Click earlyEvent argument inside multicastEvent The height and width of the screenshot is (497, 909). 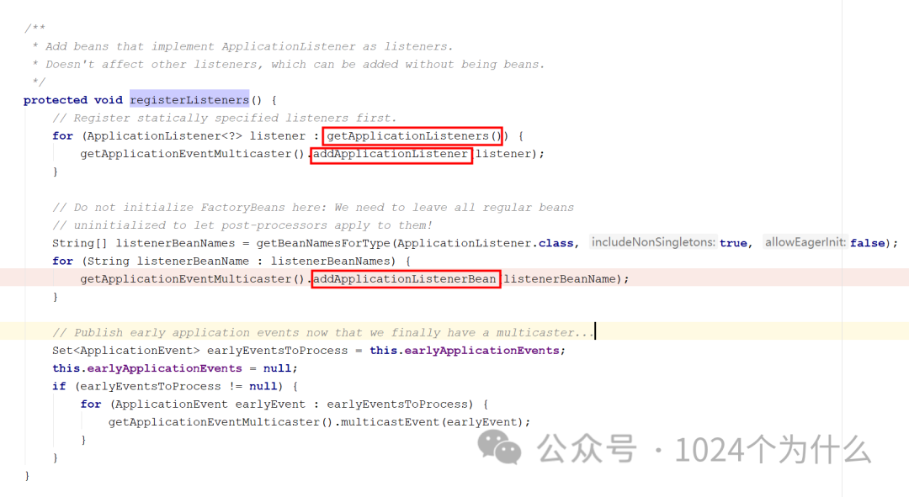(x=481, y=422)
